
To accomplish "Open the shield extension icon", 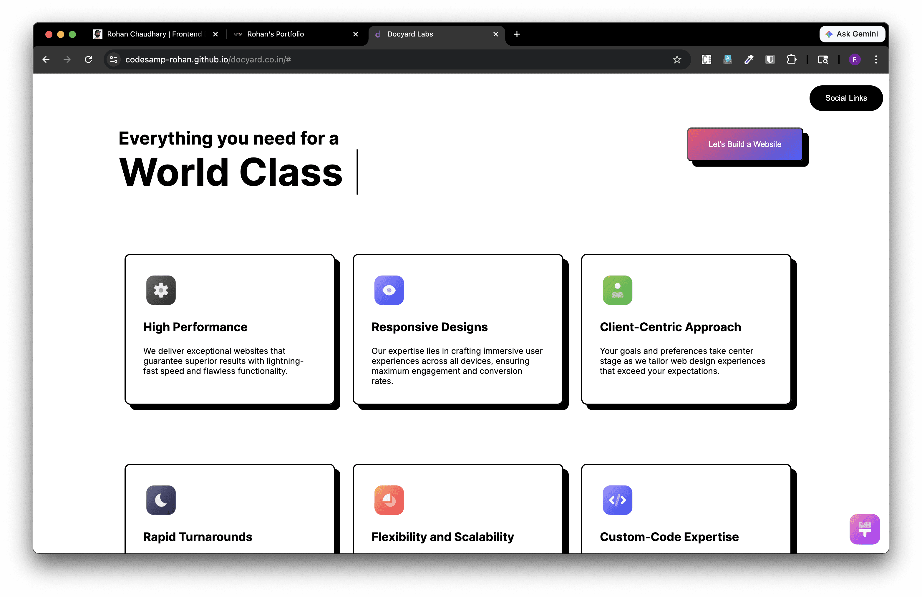I will (770, 59).
